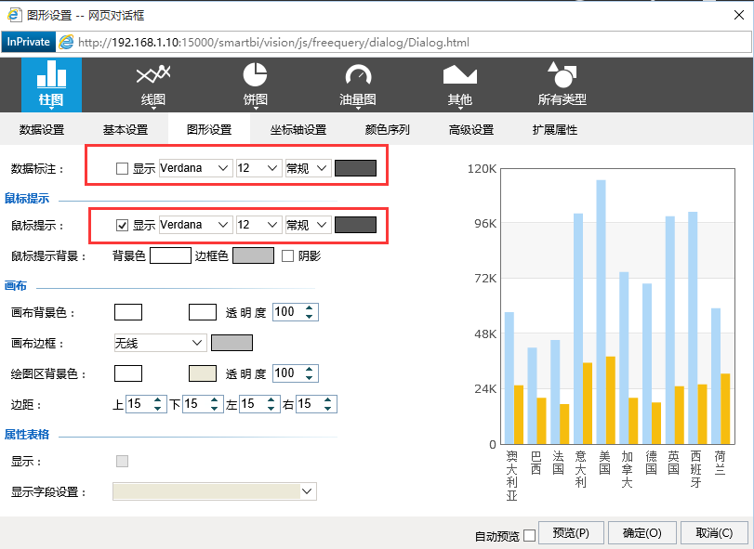Select the 其他 chart type icon
The width and height of the screenshot is (754, 549).
pos(459,85)
